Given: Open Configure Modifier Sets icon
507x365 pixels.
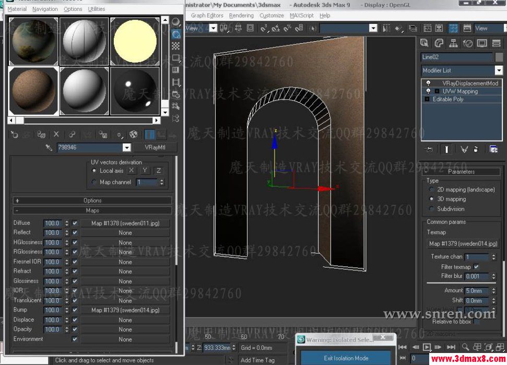Looking at the screenshot, I should 493,150.
